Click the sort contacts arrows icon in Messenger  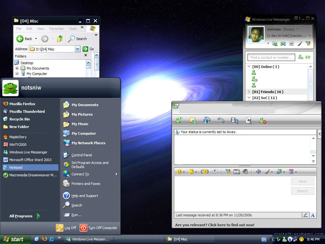308,57
